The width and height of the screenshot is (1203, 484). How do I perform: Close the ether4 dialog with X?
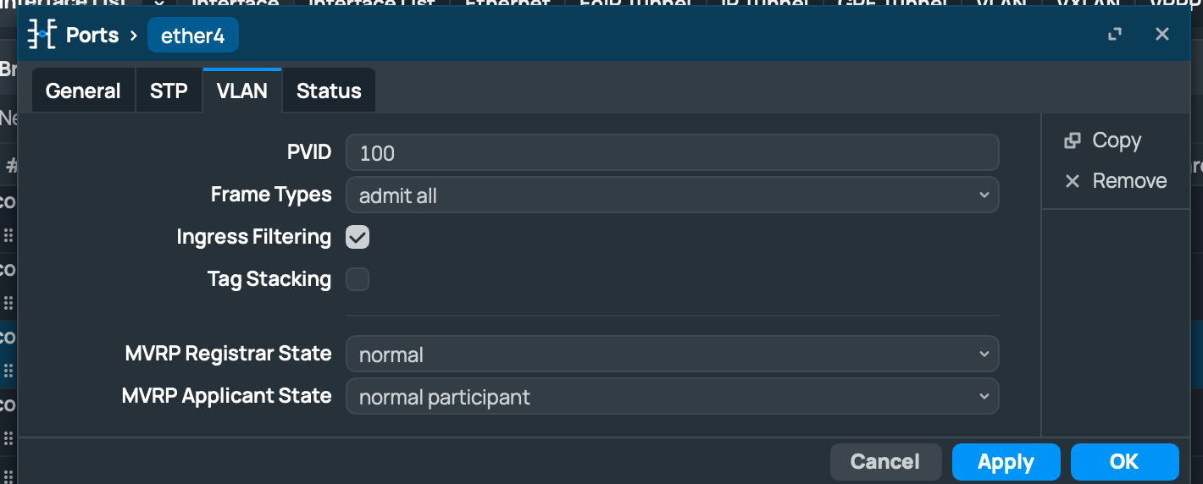coord(1162,34)
